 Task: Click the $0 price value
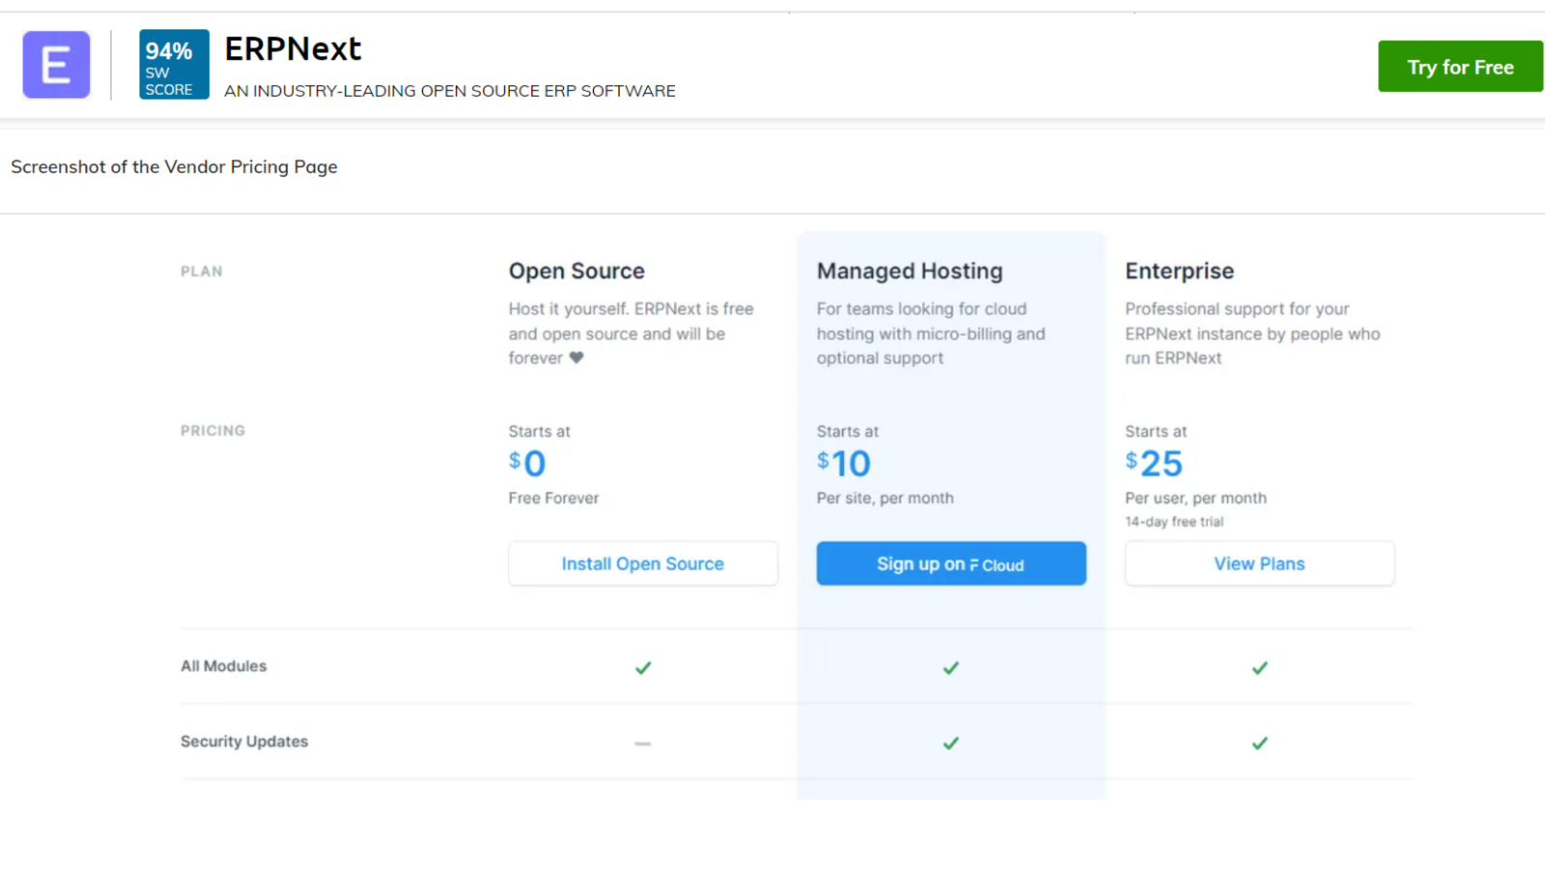point(527,463)
